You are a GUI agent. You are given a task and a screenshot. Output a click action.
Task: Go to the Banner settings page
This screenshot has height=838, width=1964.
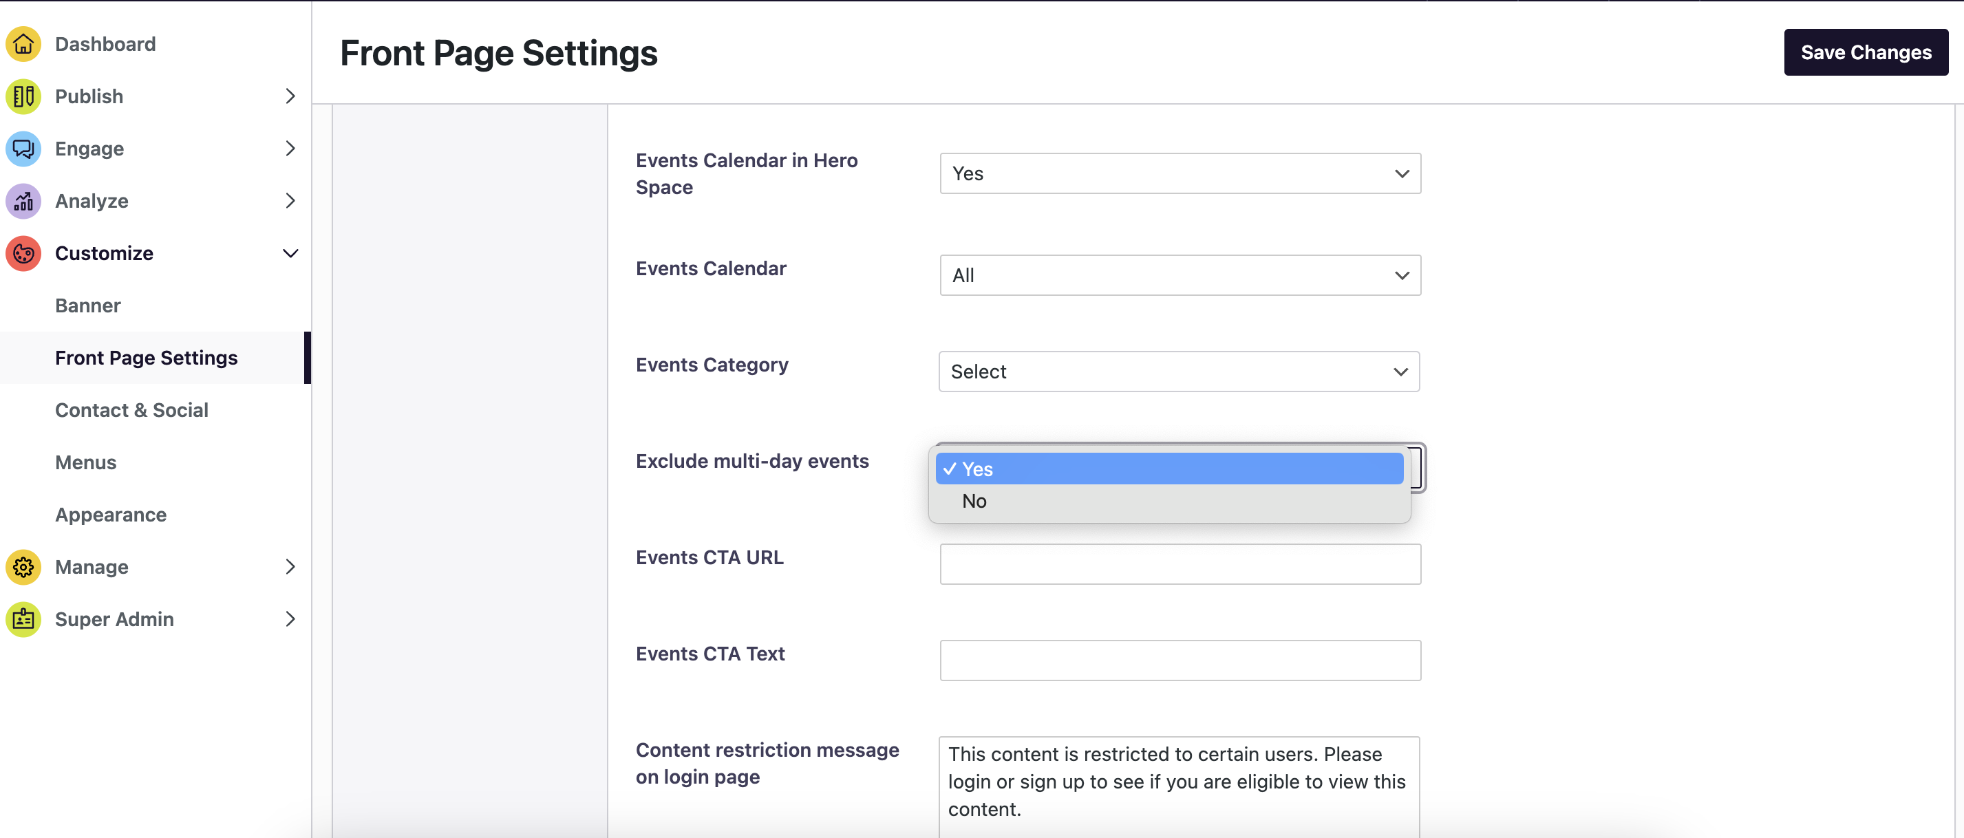pos(87,305)
